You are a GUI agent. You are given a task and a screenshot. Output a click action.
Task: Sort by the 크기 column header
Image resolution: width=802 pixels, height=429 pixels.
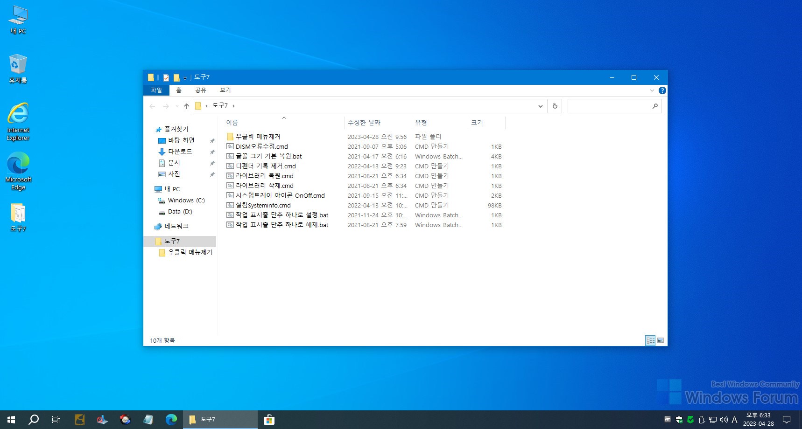pyautogui.click(x=486, y=123)
